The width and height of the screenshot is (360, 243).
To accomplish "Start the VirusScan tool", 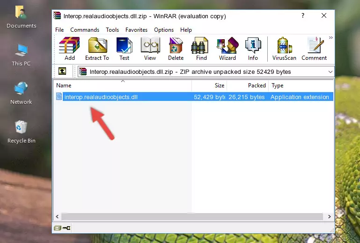I will coord(284,49).
